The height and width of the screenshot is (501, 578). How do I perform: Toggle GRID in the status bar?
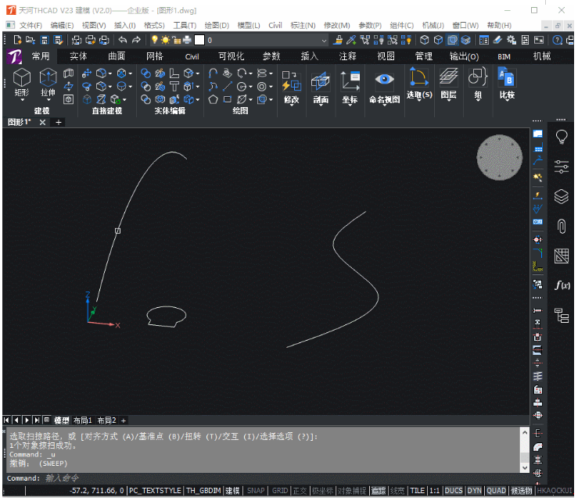280,491
